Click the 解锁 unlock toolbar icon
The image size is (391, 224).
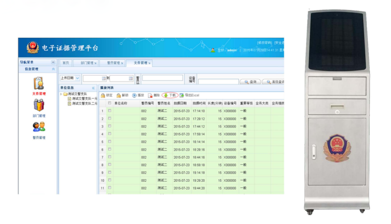pos(118,95)
